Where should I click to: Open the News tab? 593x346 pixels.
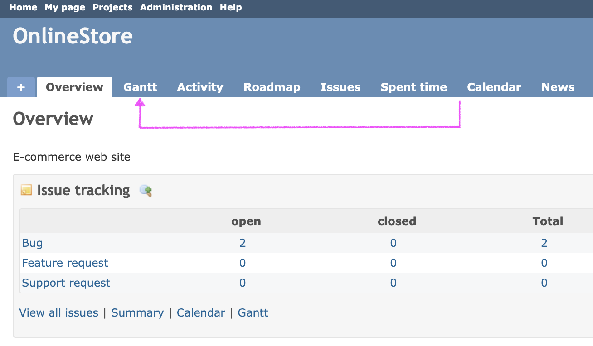point(558,87)
